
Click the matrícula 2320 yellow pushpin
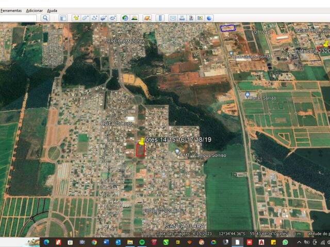click(x=326, y=44)
